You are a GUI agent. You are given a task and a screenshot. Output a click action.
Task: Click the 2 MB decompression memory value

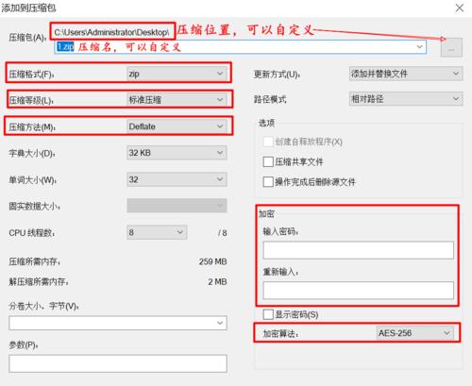coord(217,282)
